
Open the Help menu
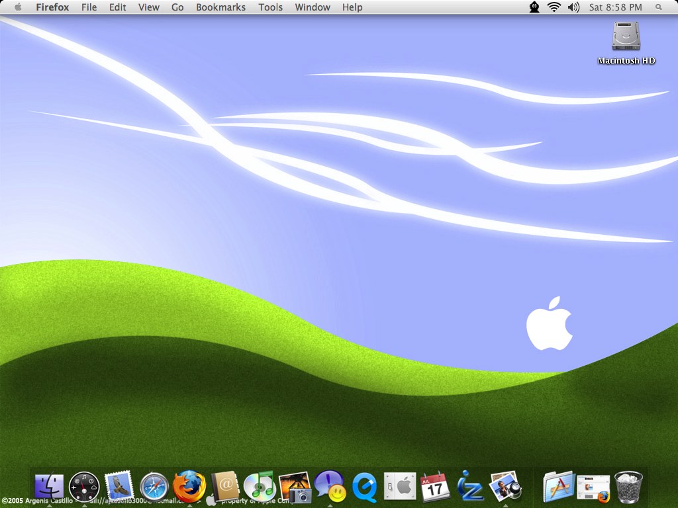(352, 7)
